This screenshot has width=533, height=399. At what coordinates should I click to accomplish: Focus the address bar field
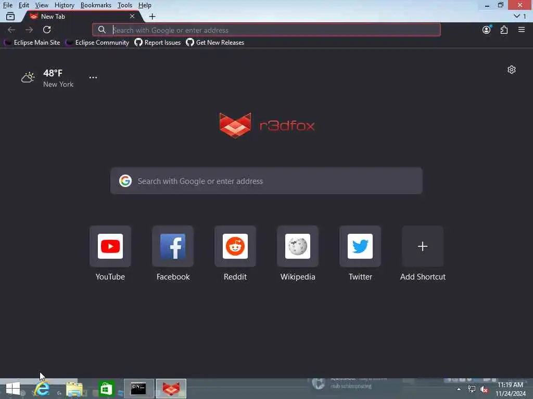266,30
